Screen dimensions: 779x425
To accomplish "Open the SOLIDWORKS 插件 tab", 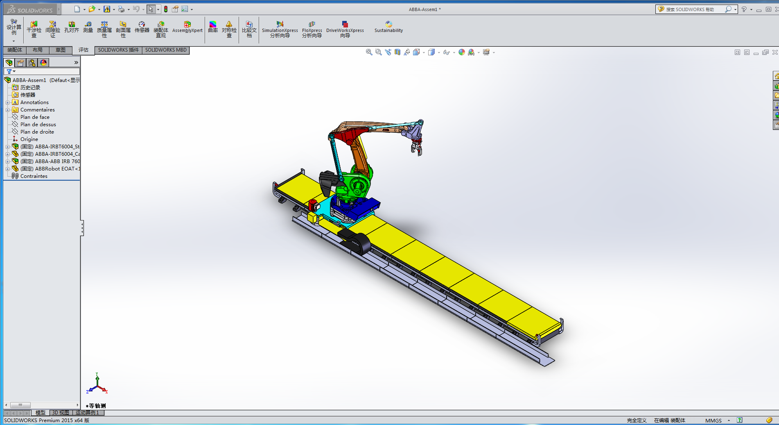I will click(118, 50).
